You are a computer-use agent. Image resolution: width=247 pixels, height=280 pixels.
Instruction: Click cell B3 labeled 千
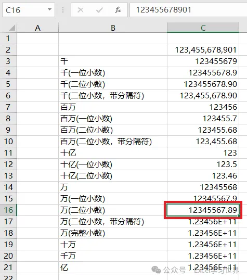point(113,61)
